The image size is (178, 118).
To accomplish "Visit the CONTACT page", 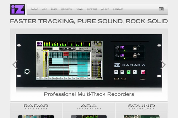I will (118, 9).
